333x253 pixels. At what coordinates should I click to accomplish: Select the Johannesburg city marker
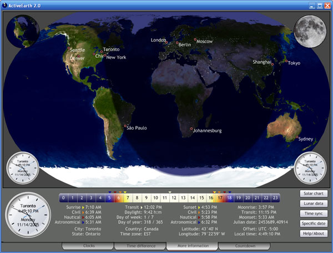[191, 129]
